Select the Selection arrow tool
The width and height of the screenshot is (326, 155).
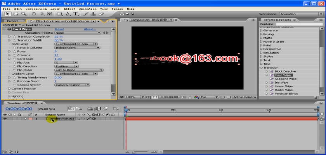pyautogui.click(x=8, y=14)
